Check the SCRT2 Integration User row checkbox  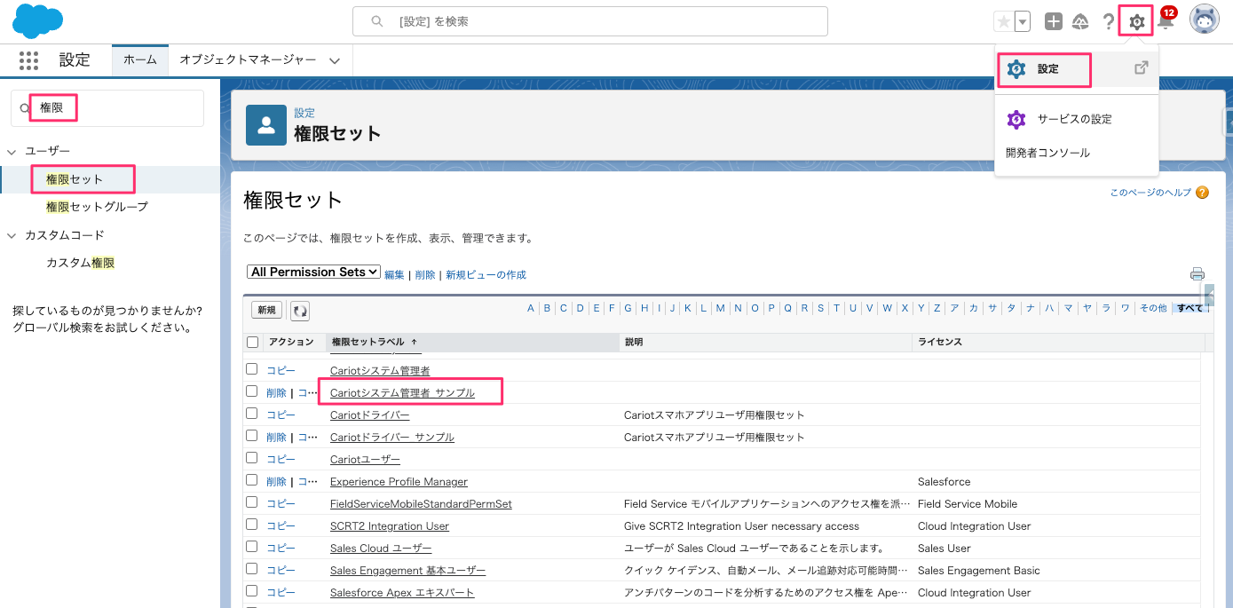[252, 525]
